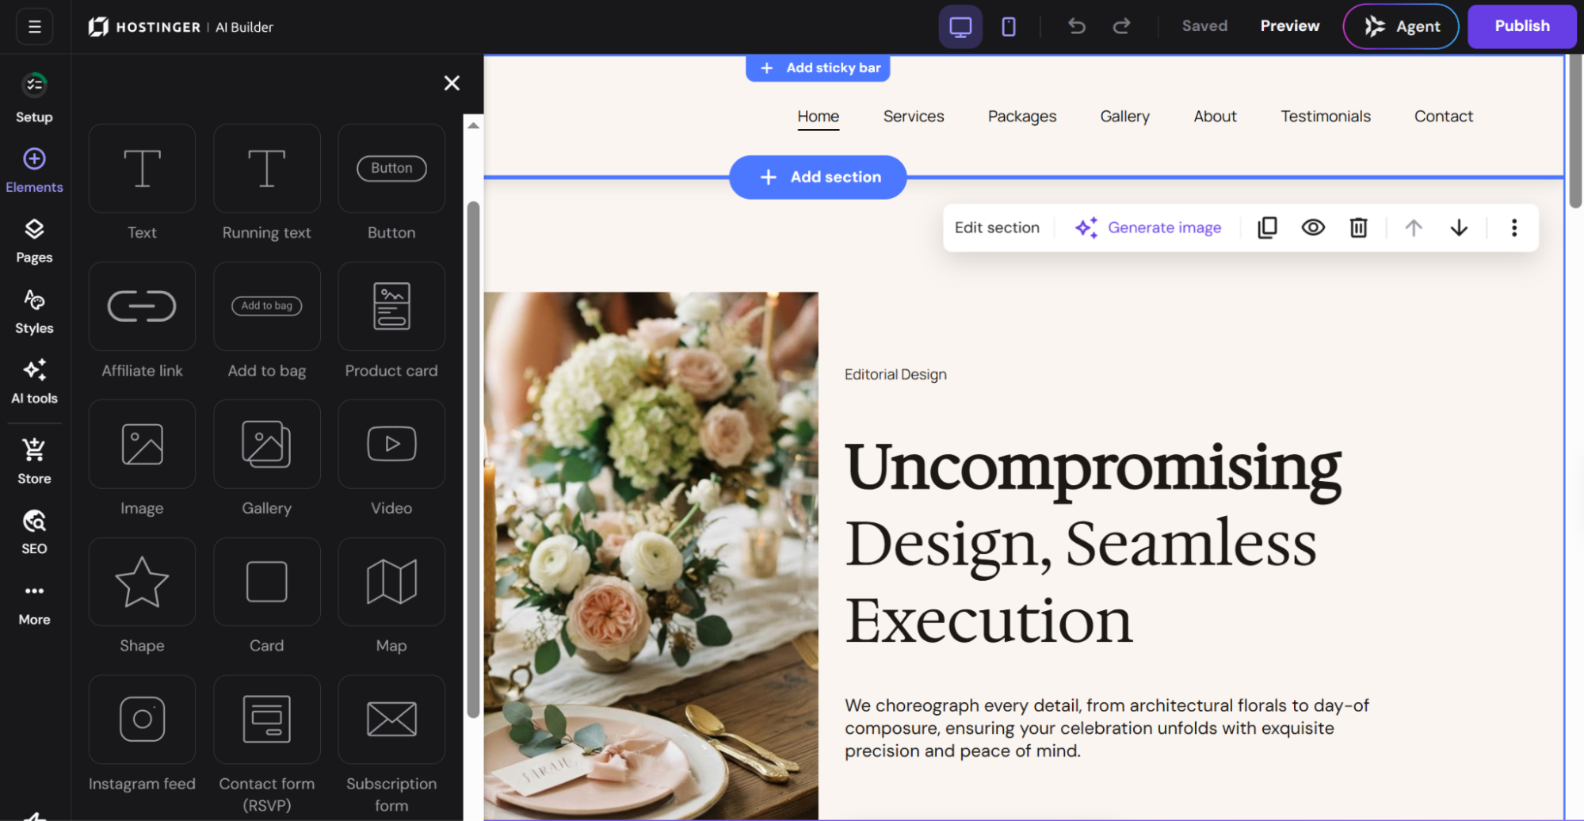
Task: Redo the last change
Action: click(1121, 26)
